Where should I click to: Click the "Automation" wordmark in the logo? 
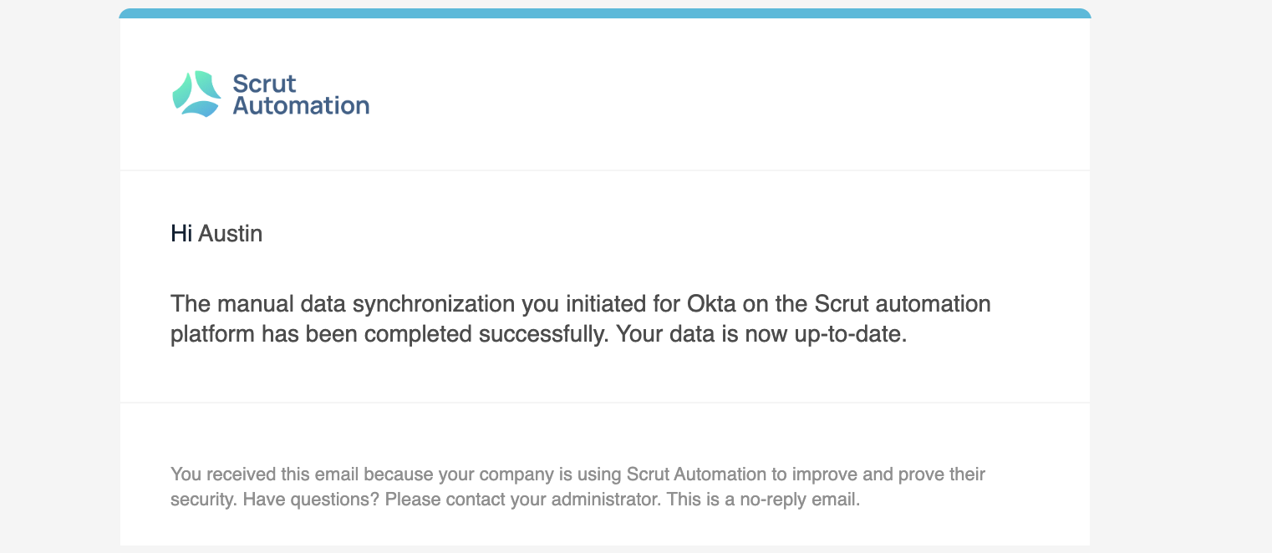[x=301, y=105]
